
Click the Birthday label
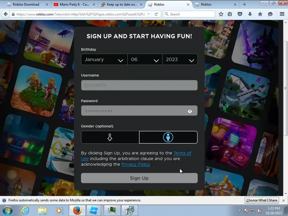coord(89,49)
